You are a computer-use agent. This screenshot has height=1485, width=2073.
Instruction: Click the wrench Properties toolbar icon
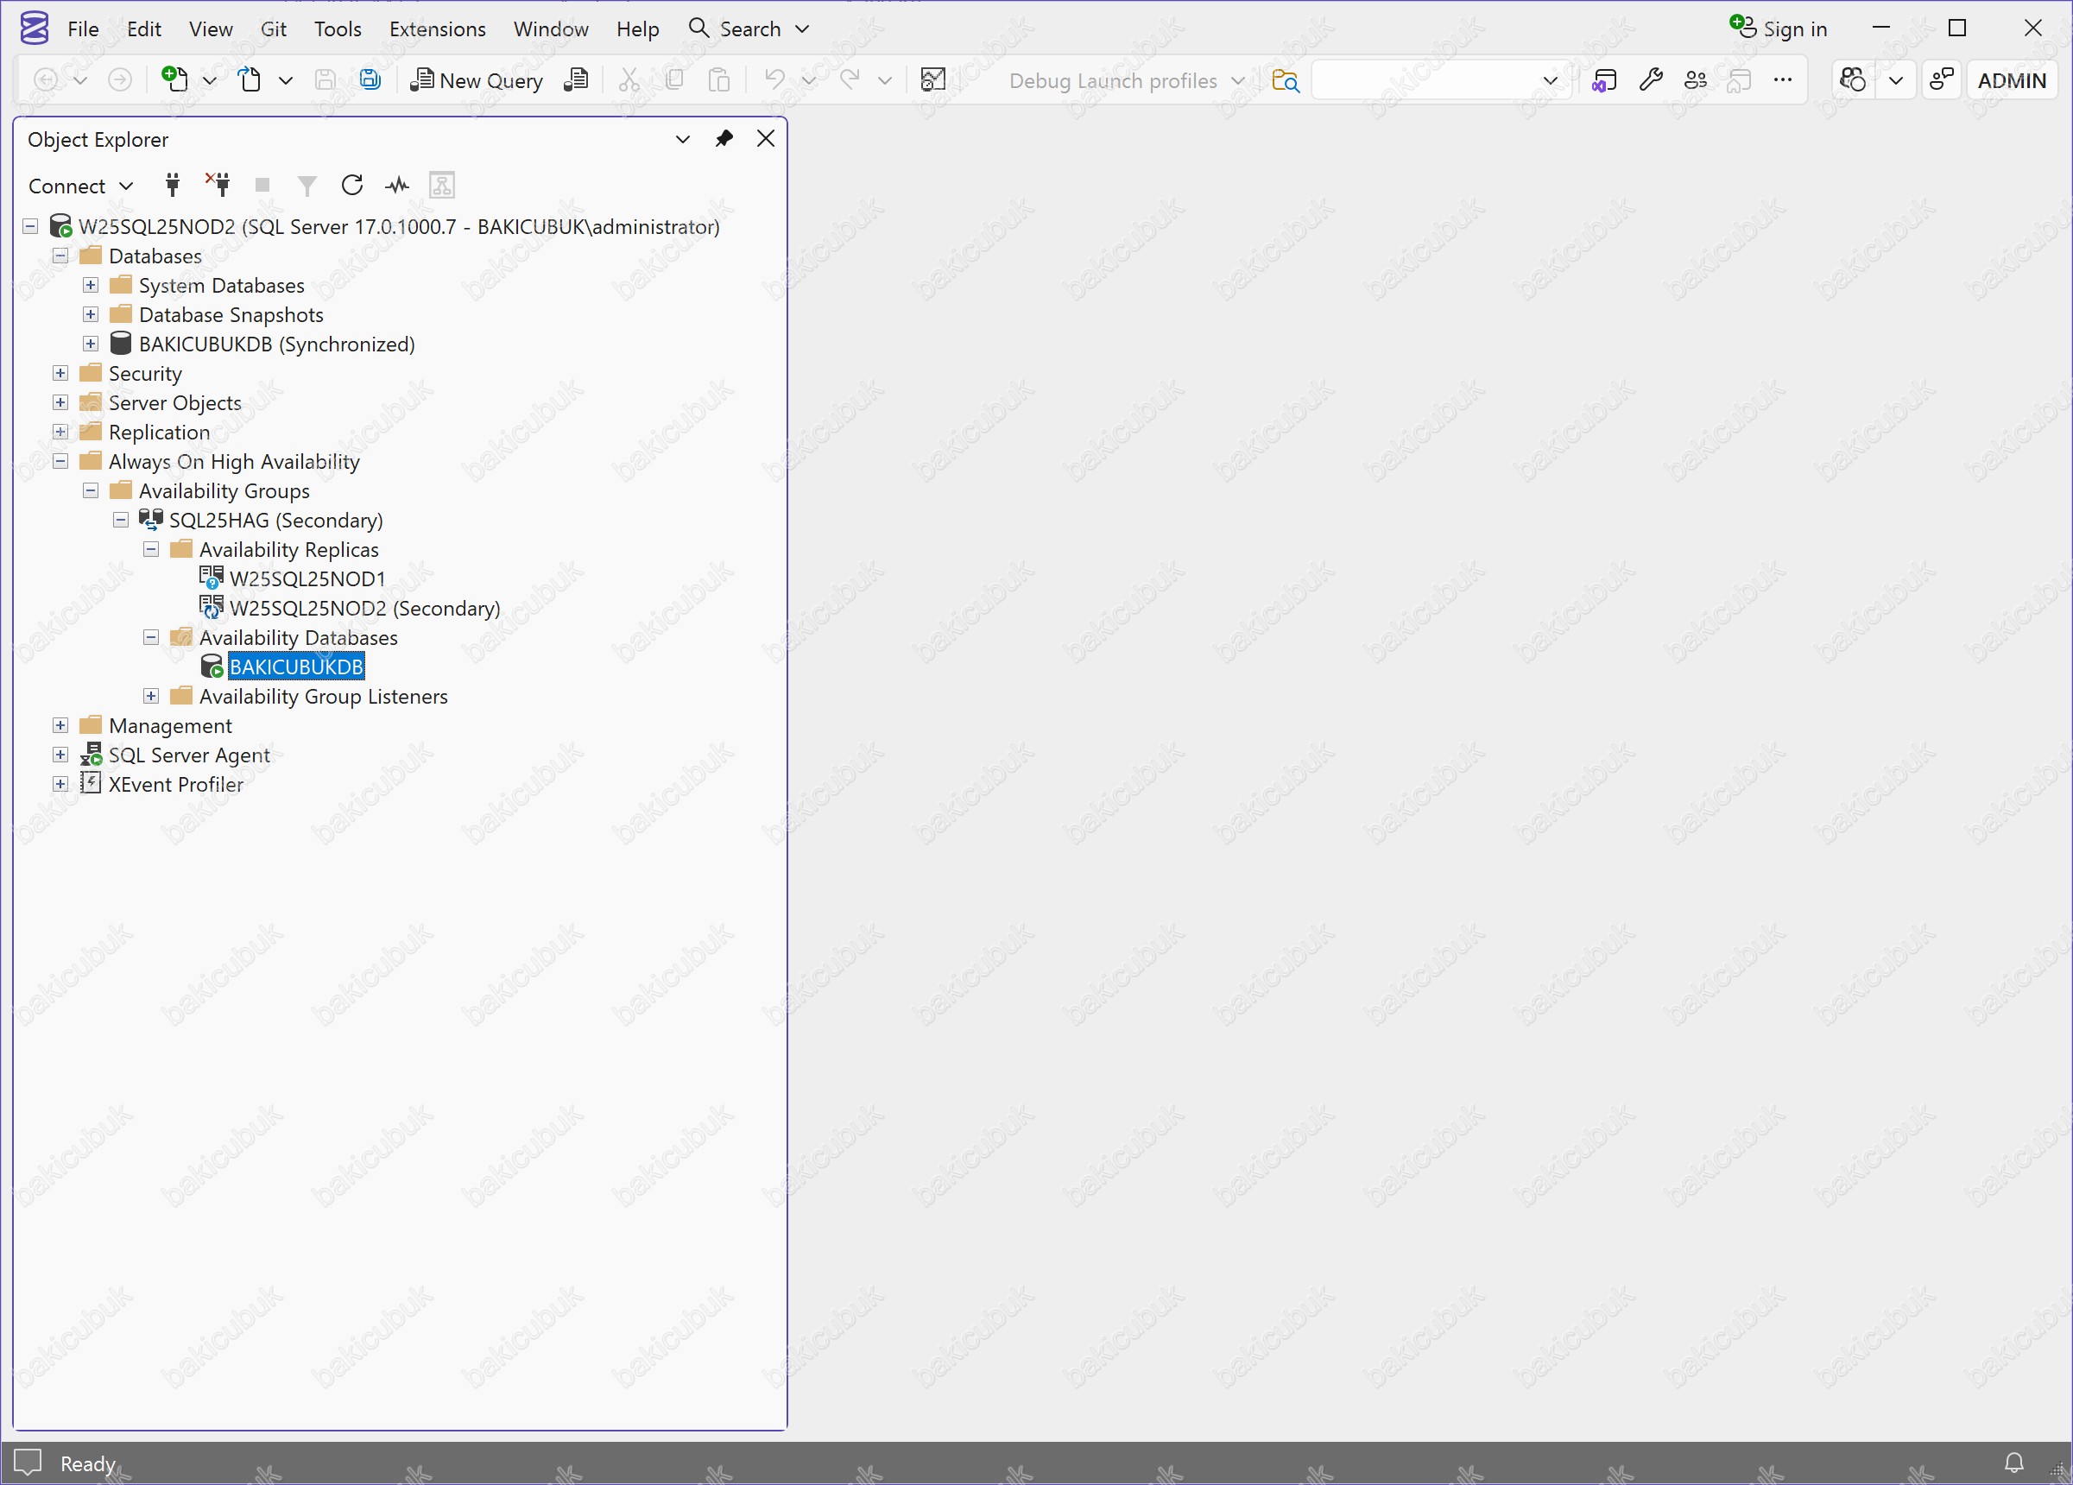(1650, 80)
